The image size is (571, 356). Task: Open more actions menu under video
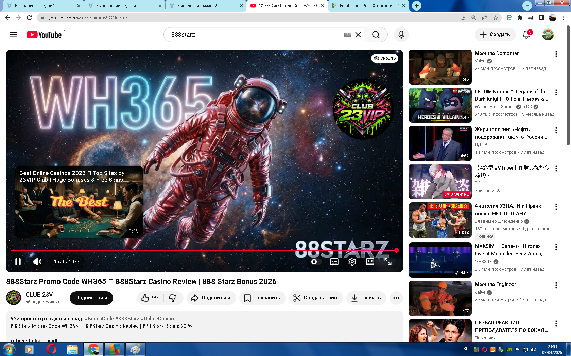396,298
